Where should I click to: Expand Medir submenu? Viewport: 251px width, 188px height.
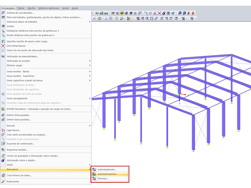46,165
